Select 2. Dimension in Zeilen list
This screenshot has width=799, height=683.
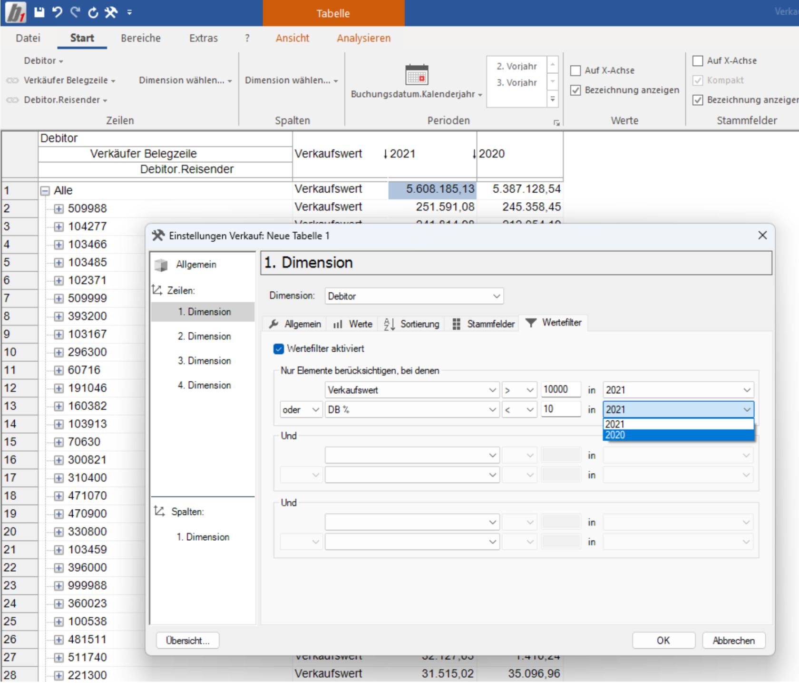(205, 337)
